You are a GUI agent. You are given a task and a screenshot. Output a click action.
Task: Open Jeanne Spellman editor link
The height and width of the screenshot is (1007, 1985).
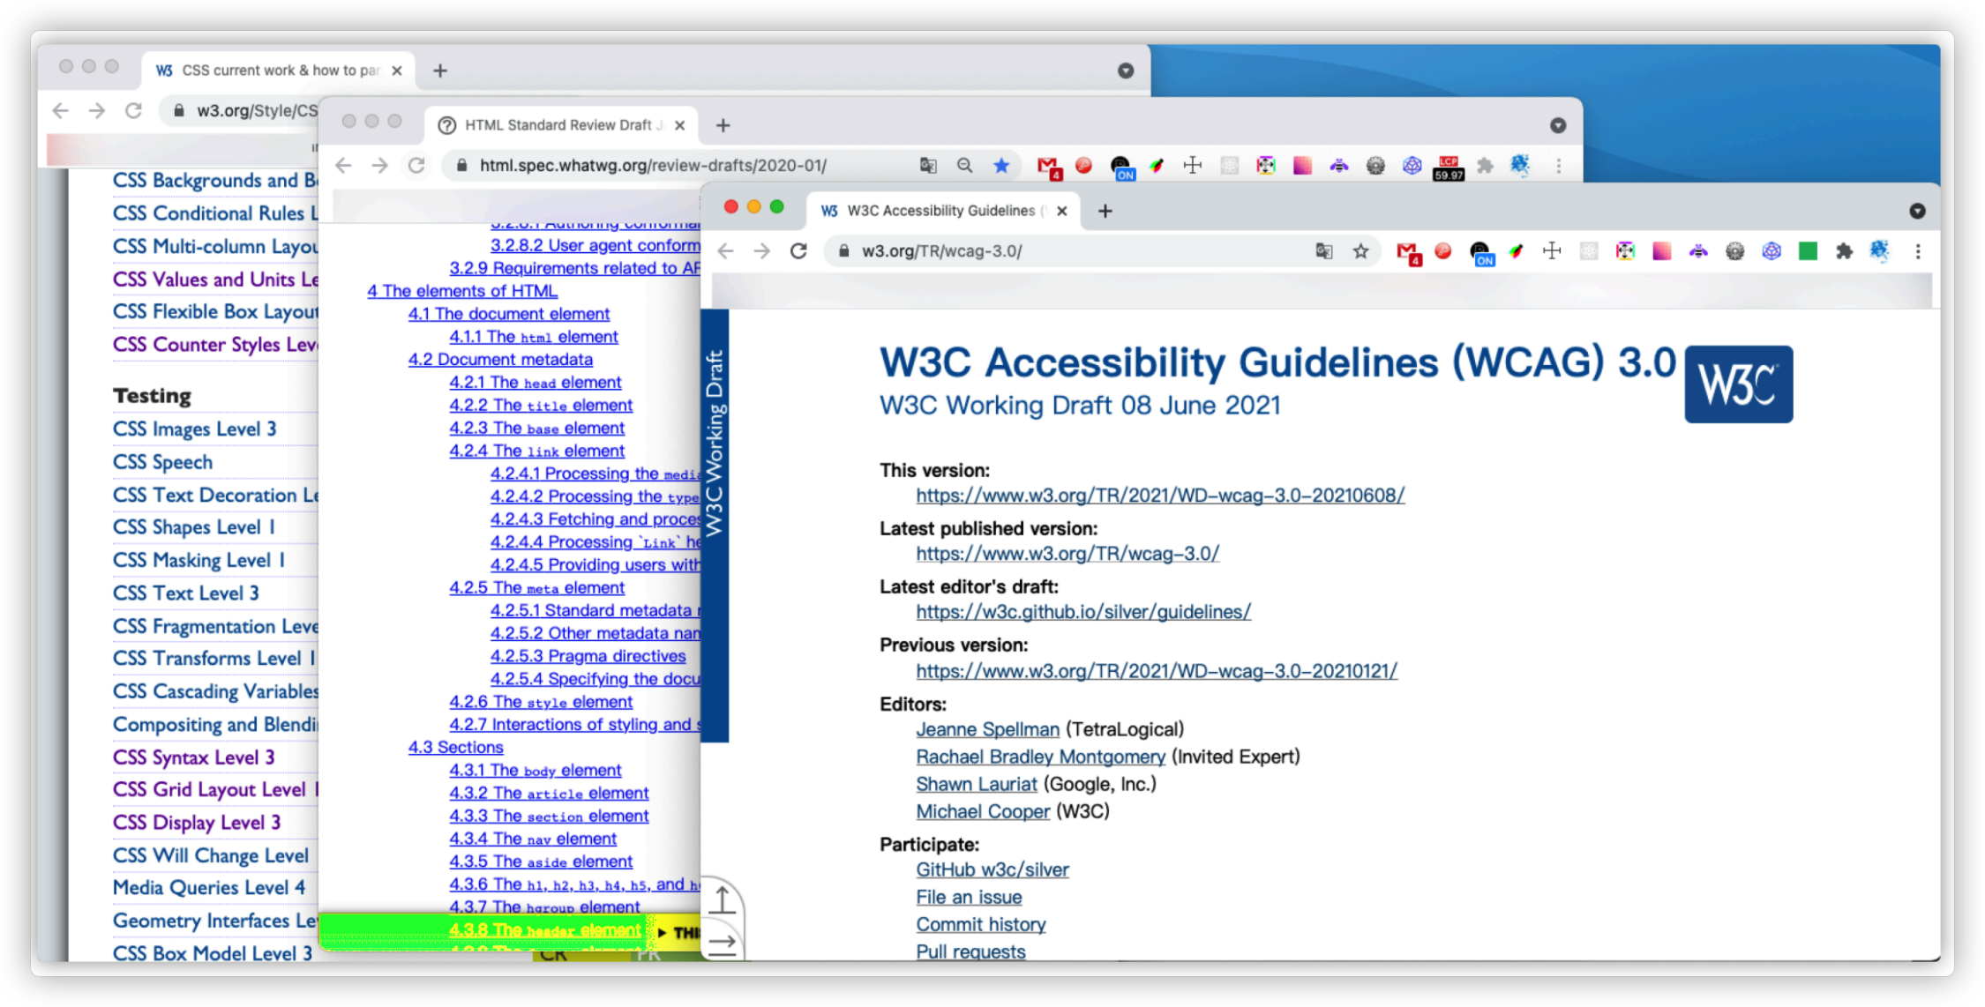tap(987, 729)
